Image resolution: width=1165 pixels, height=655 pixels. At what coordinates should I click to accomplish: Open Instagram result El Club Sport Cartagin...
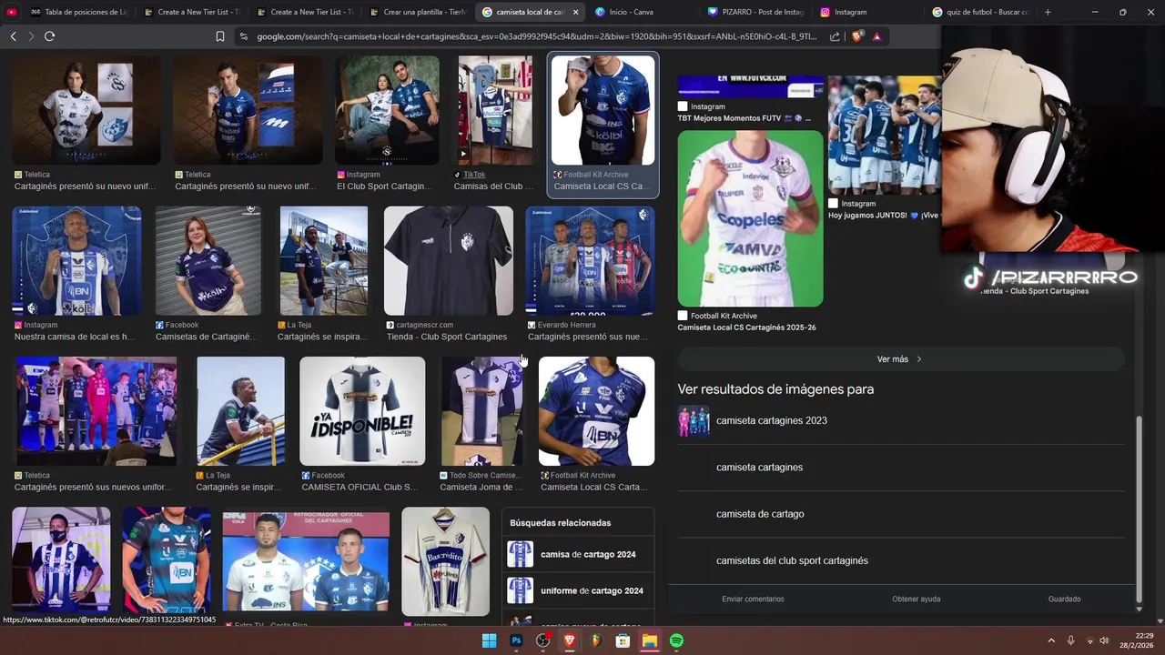(387, 124)
